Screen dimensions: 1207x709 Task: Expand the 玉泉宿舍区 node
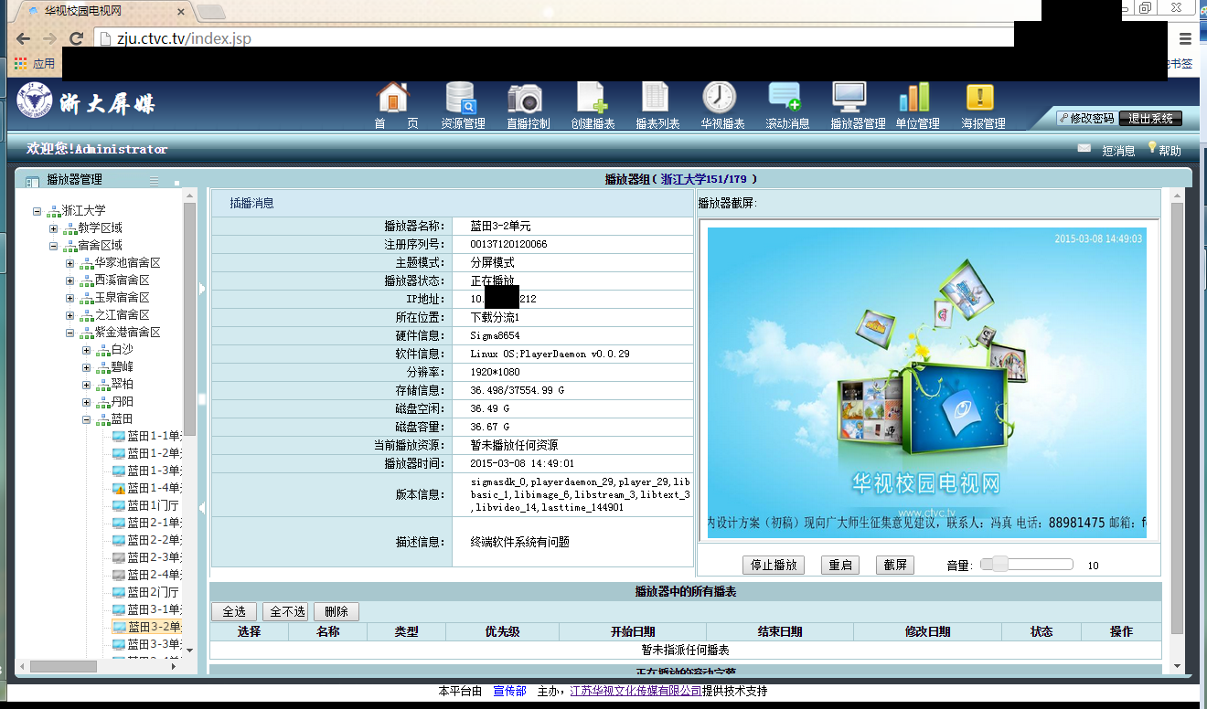tap(70, 298)
